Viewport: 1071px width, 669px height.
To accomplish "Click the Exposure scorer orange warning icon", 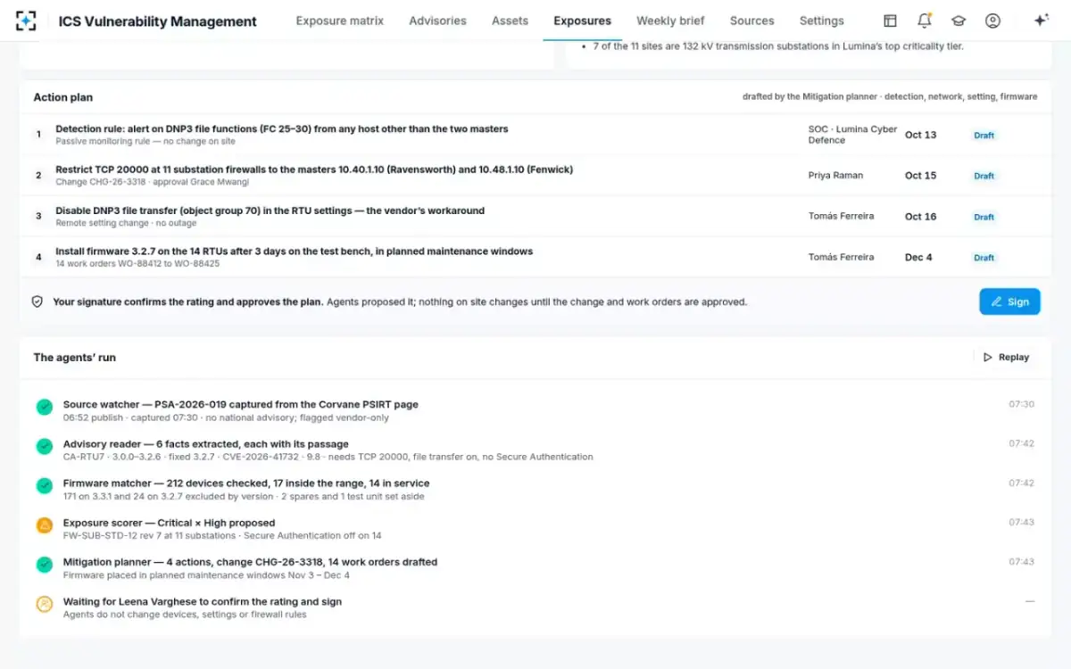I will point(44,525).
